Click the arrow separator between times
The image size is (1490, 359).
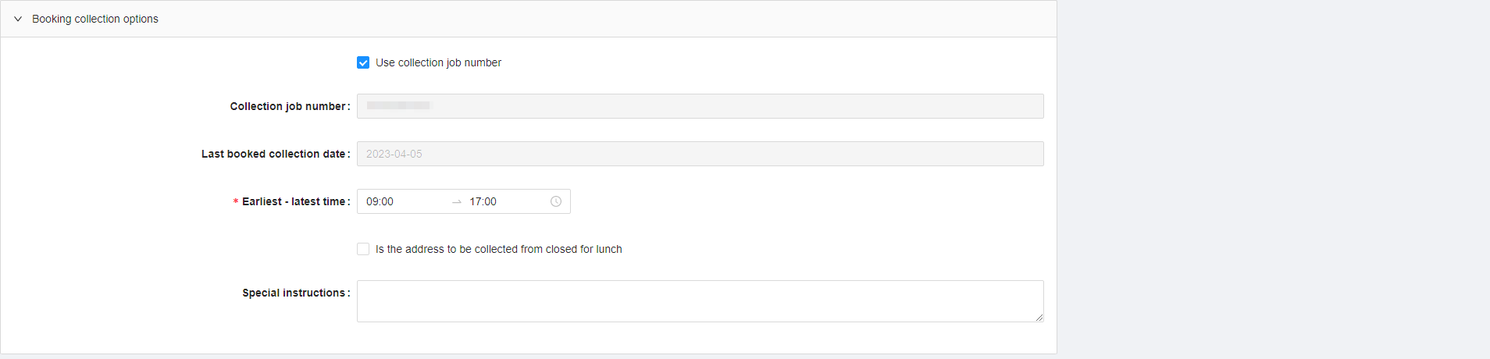pos(457,202)
